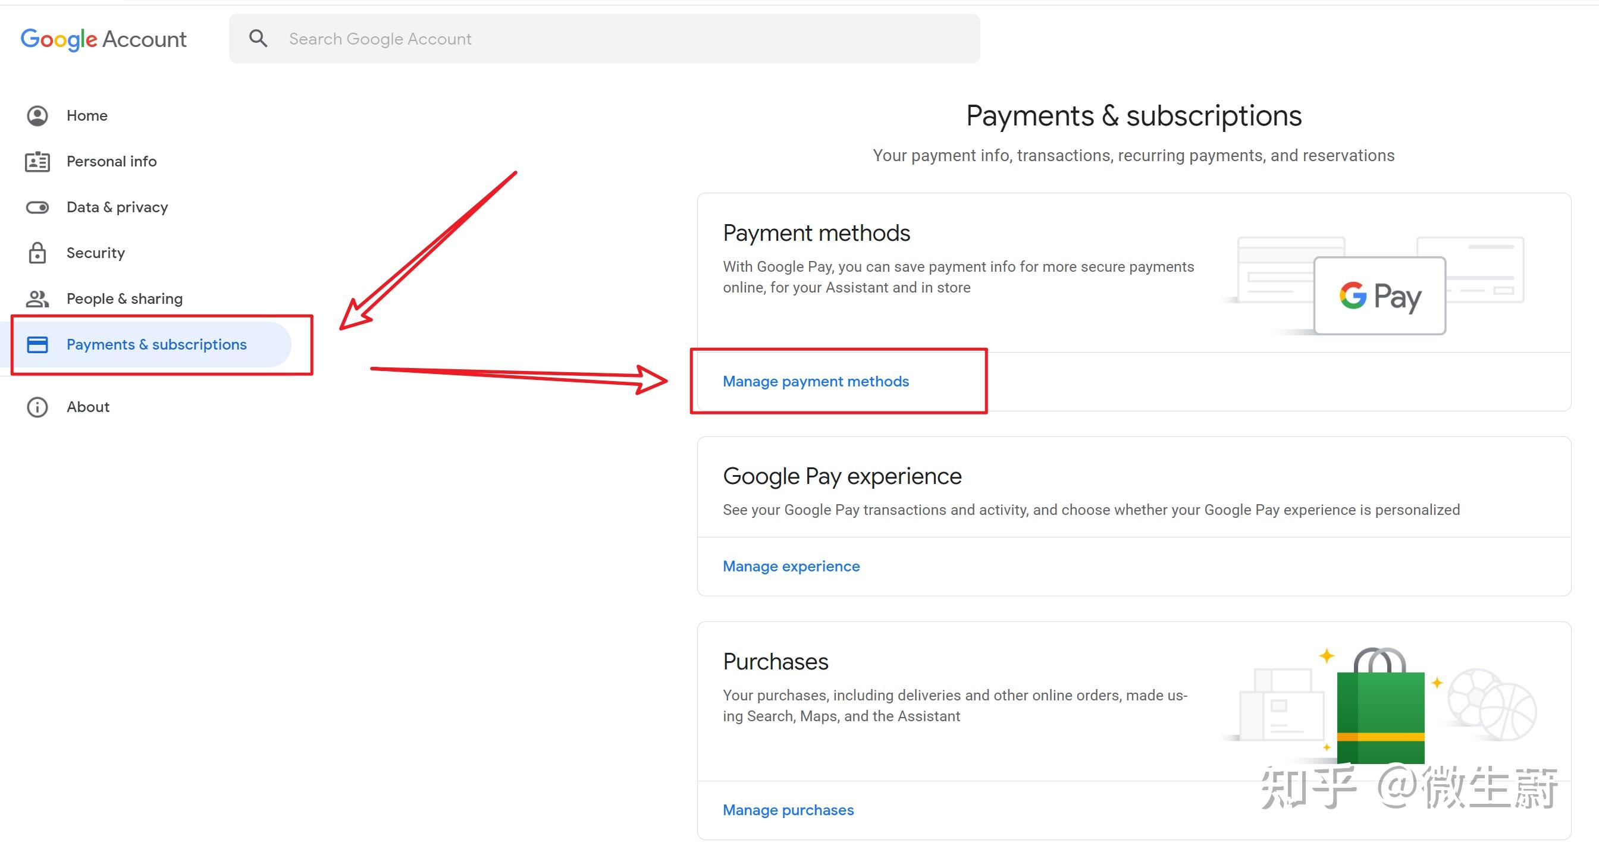This screenshot has height=852, width=1599.
Task: Navigate to People & sharing
Action: tap(124, 298)
